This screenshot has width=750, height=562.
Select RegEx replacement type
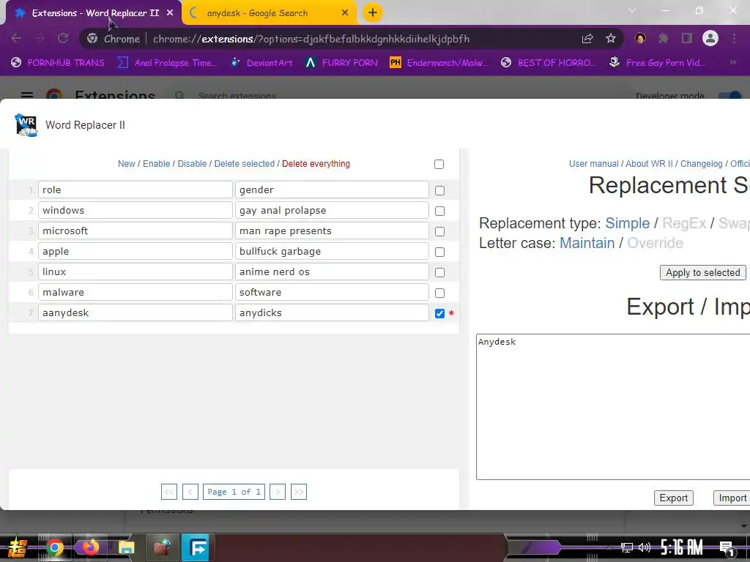point(684,223)
